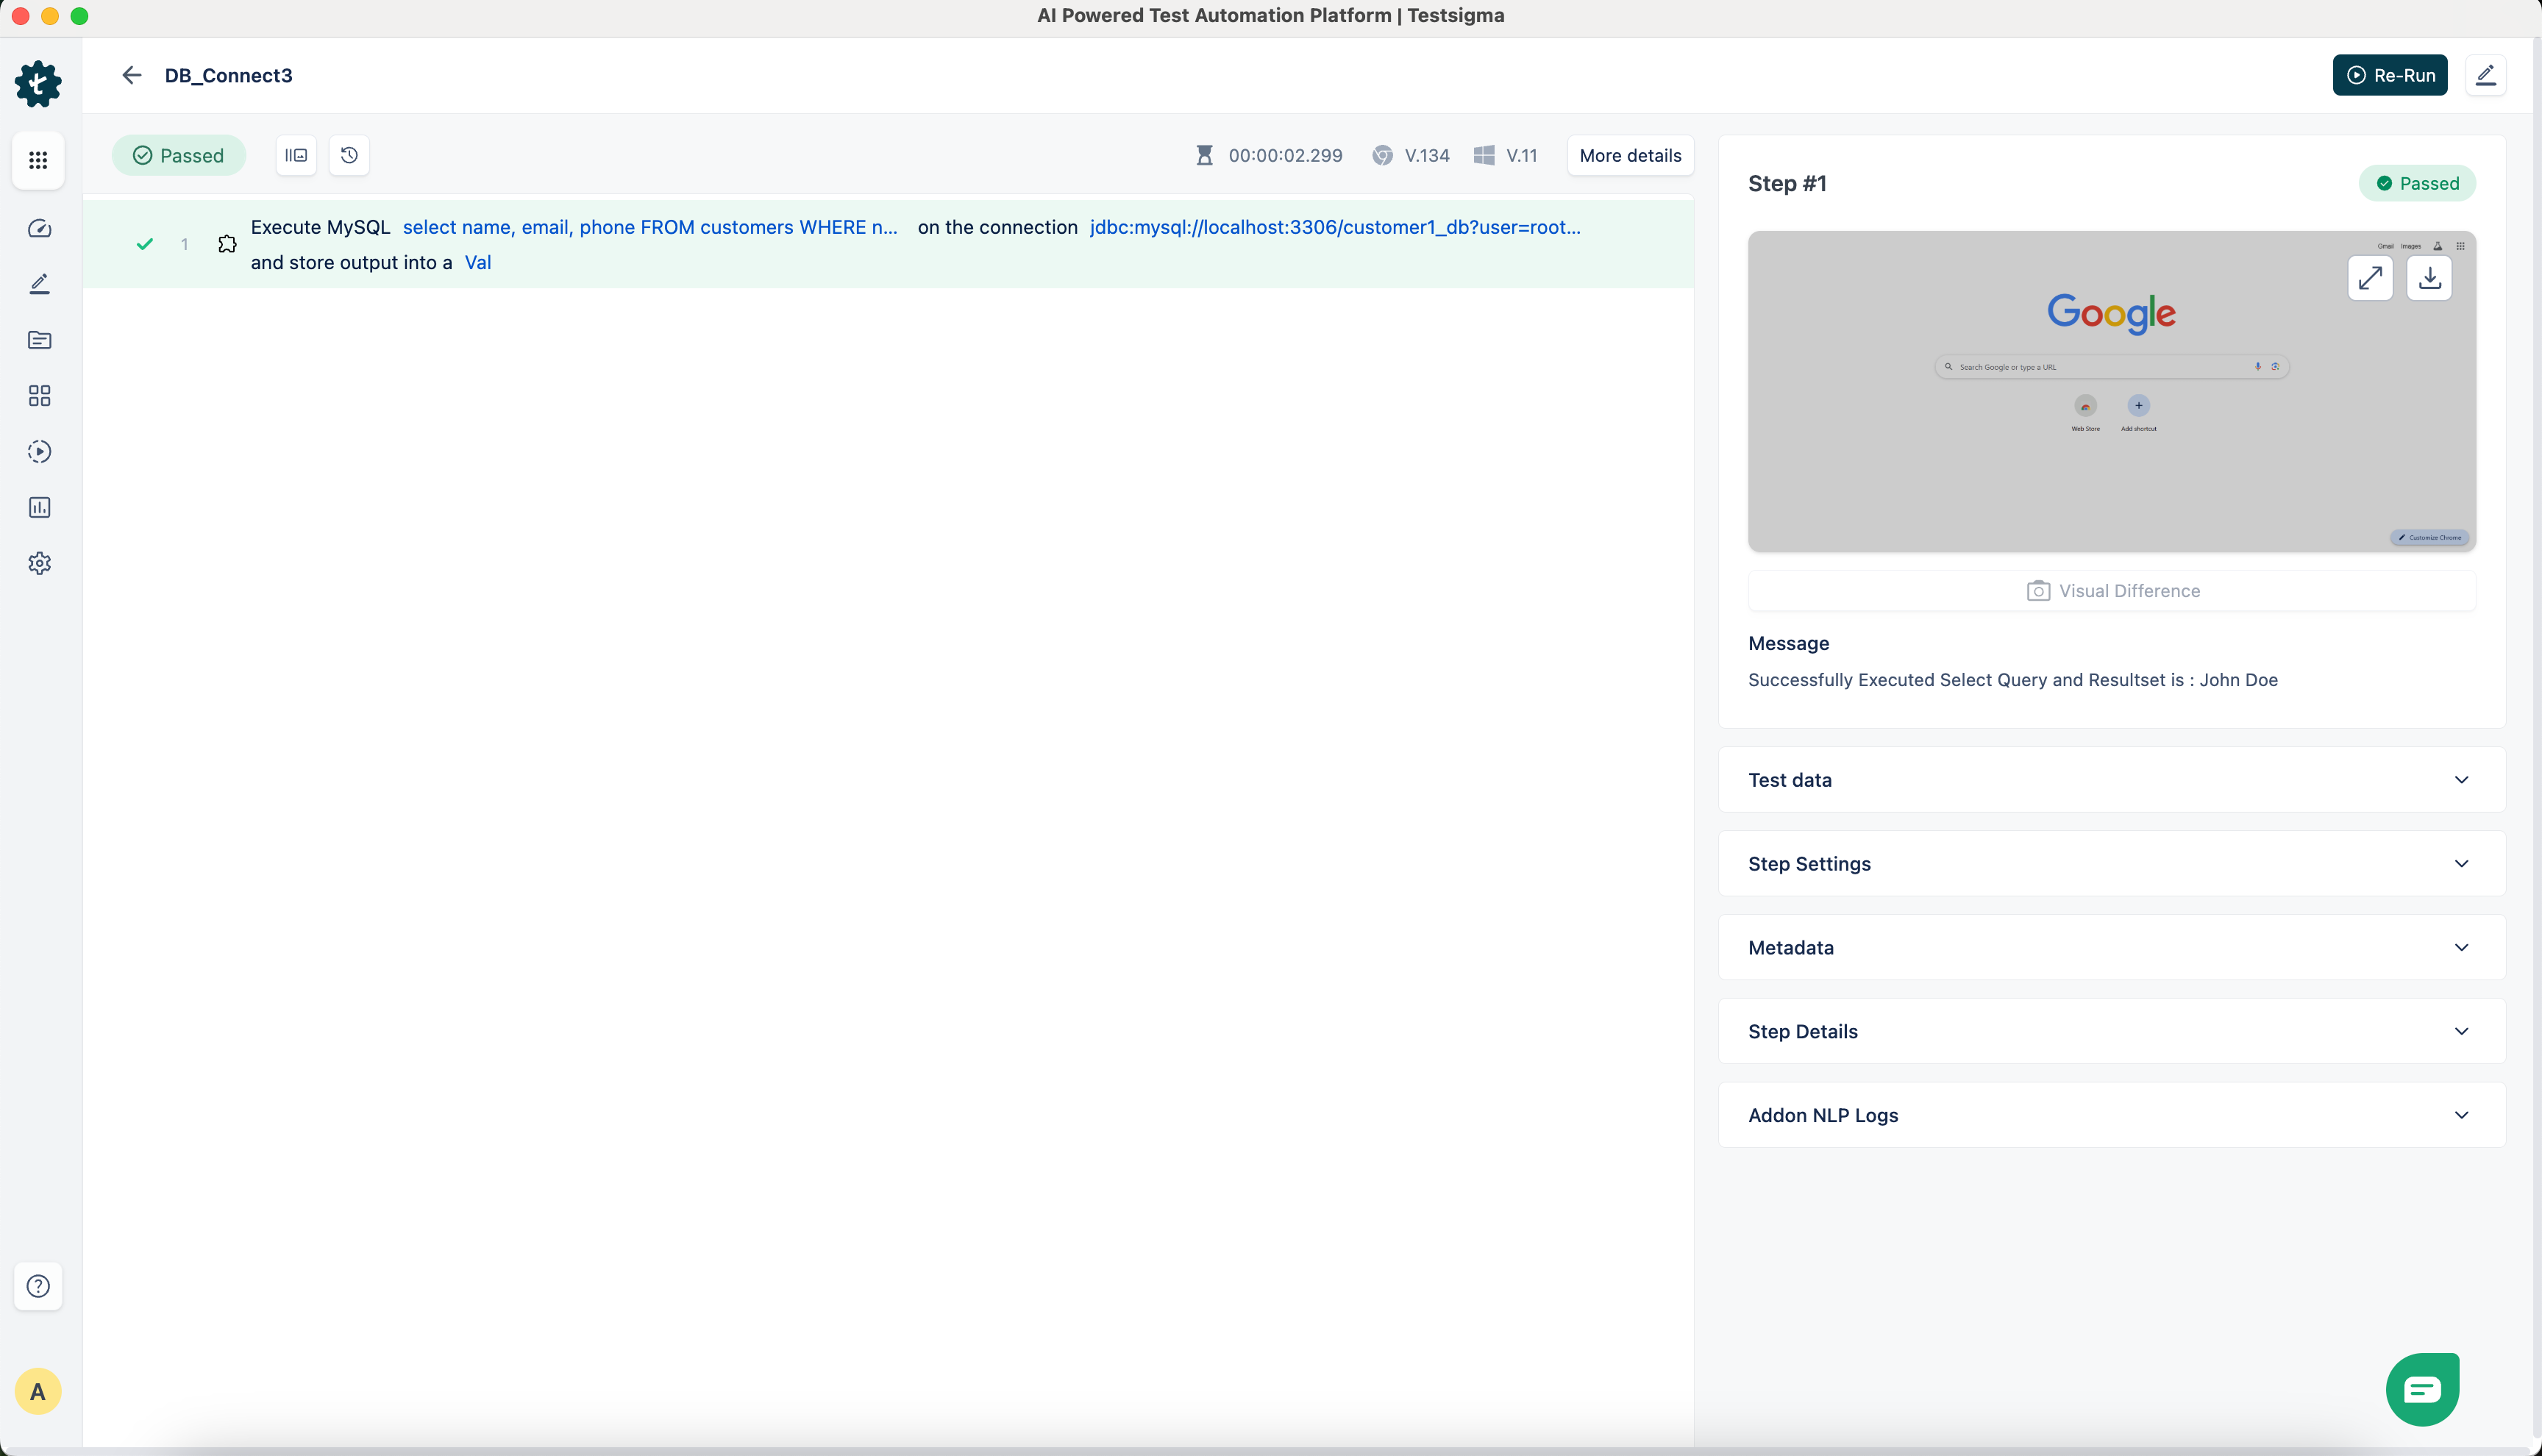Open More details panel
This screenshot has height=1456, width=2542.
[1629, 155]
